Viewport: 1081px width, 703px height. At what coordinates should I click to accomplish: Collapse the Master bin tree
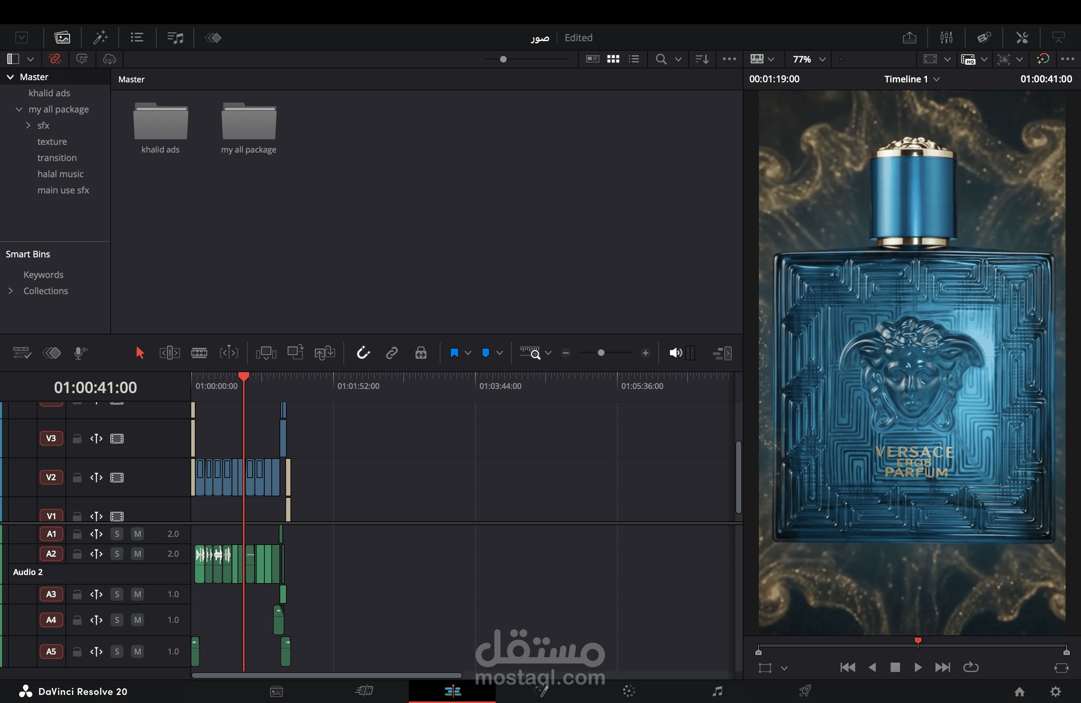pyautogui.click(x=10, y=77)
